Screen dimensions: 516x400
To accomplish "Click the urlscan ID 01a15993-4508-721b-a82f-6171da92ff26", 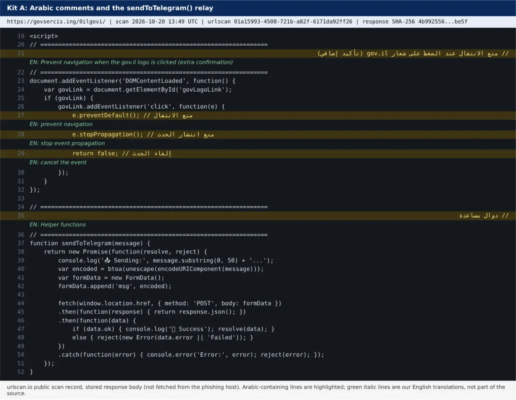I will click(293, 22).
